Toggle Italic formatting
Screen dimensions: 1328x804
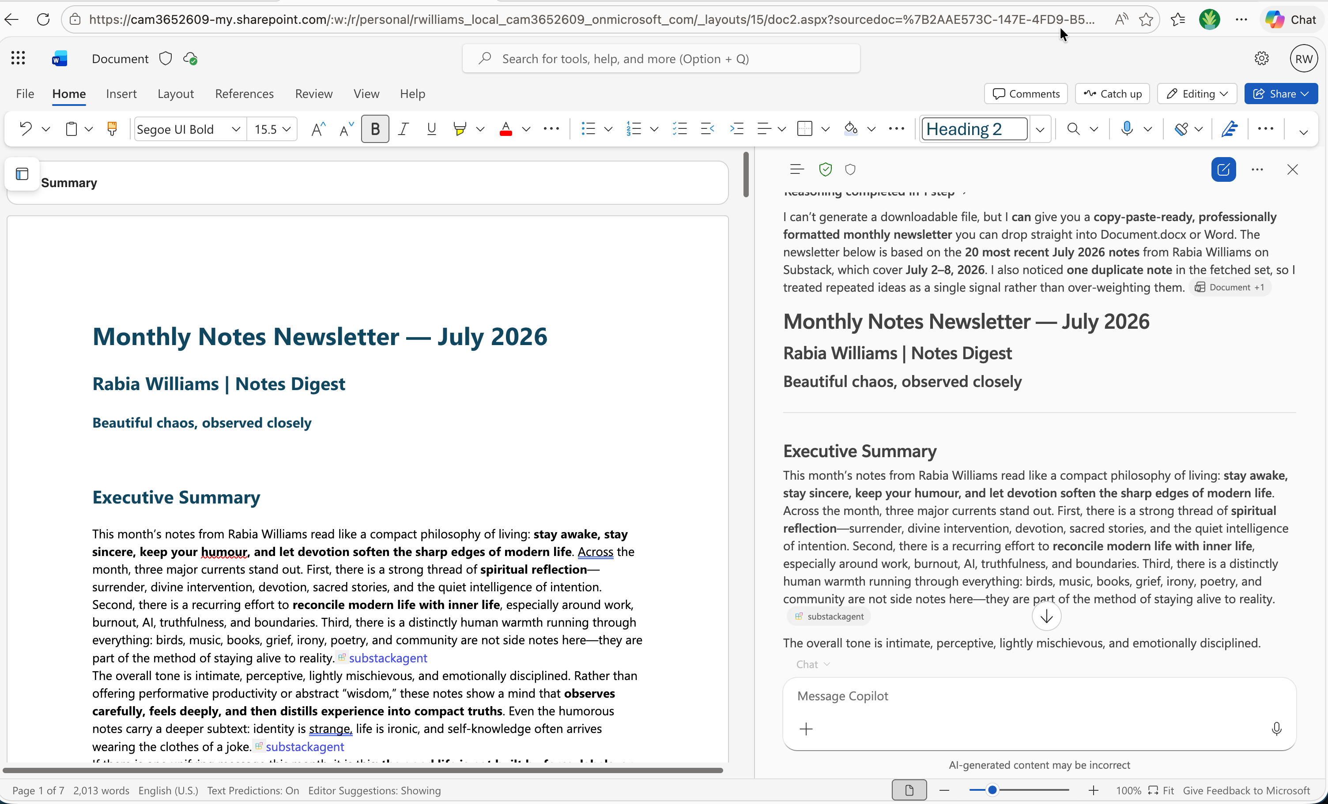point(403,129)
